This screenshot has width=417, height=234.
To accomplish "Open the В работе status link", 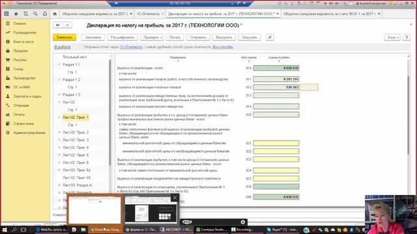I will click(x=63, y=47).
